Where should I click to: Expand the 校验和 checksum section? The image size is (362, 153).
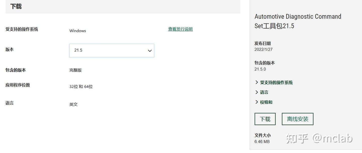(x=266, y=102)
